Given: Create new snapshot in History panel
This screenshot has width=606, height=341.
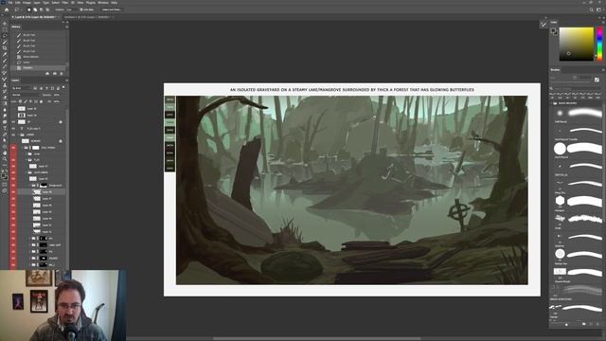Looking at the screenshot, I should (x=55, y=74).
